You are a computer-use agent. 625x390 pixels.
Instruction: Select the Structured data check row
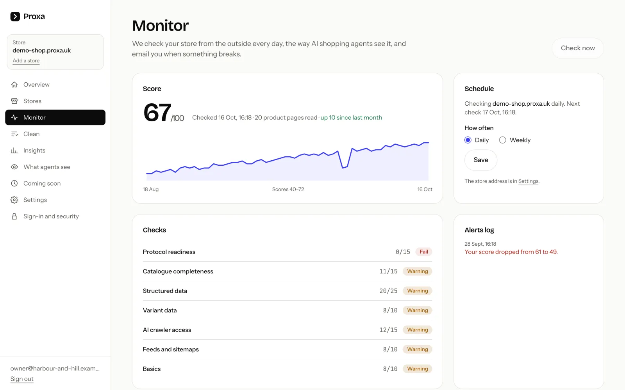tap(287, 291)
